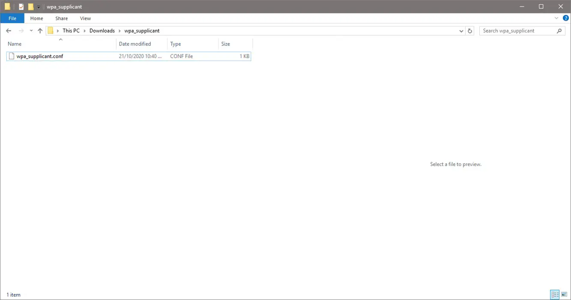Viewport: 571px width, 300px height.
Task: Click the search magnifier icon
Action: (x=559, y=31)
